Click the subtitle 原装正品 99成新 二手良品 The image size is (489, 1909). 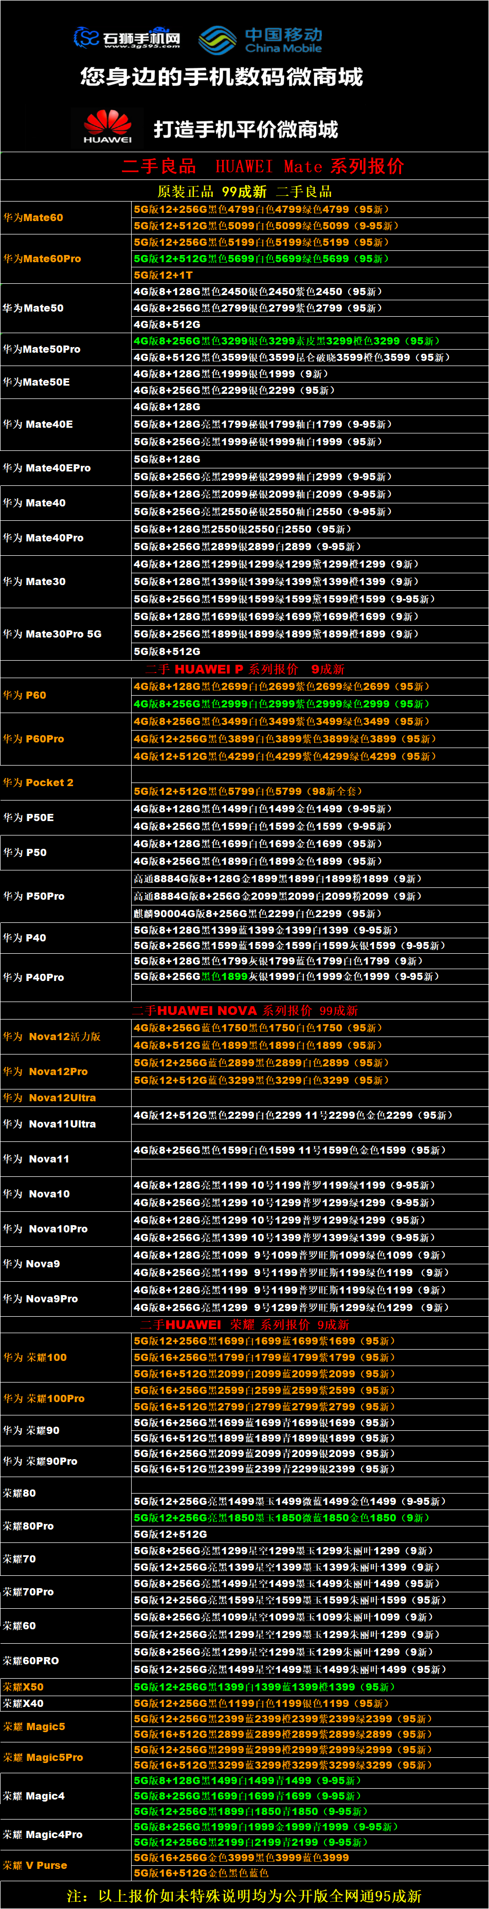(x=245, y=191)
